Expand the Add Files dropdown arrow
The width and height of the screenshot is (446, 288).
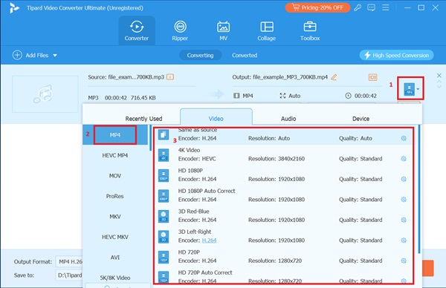(x=55, y=56)
